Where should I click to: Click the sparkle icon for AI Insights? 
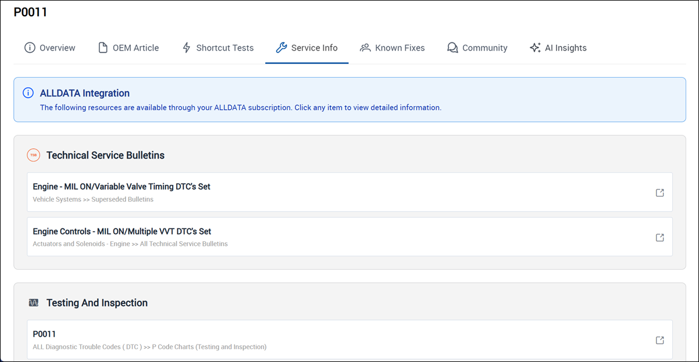[x=535, y=48]
